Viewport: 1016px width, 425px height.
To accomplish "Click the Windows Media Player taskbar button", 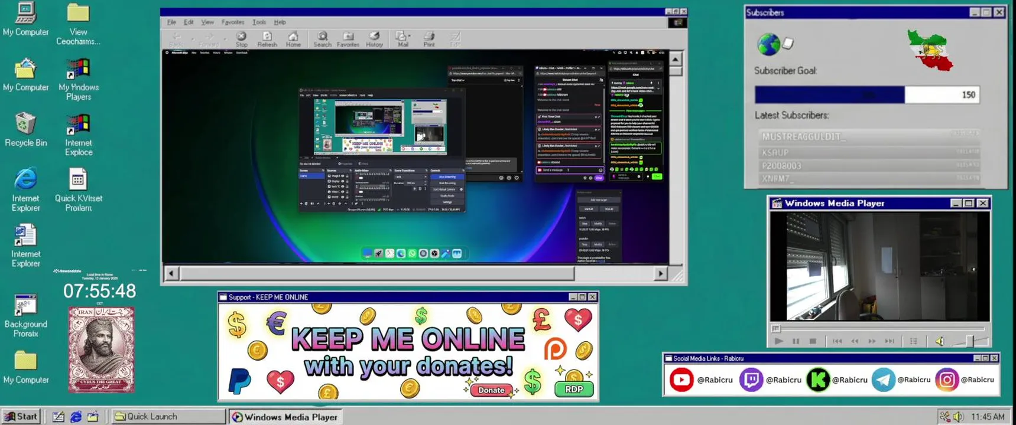I will [286, 417].
